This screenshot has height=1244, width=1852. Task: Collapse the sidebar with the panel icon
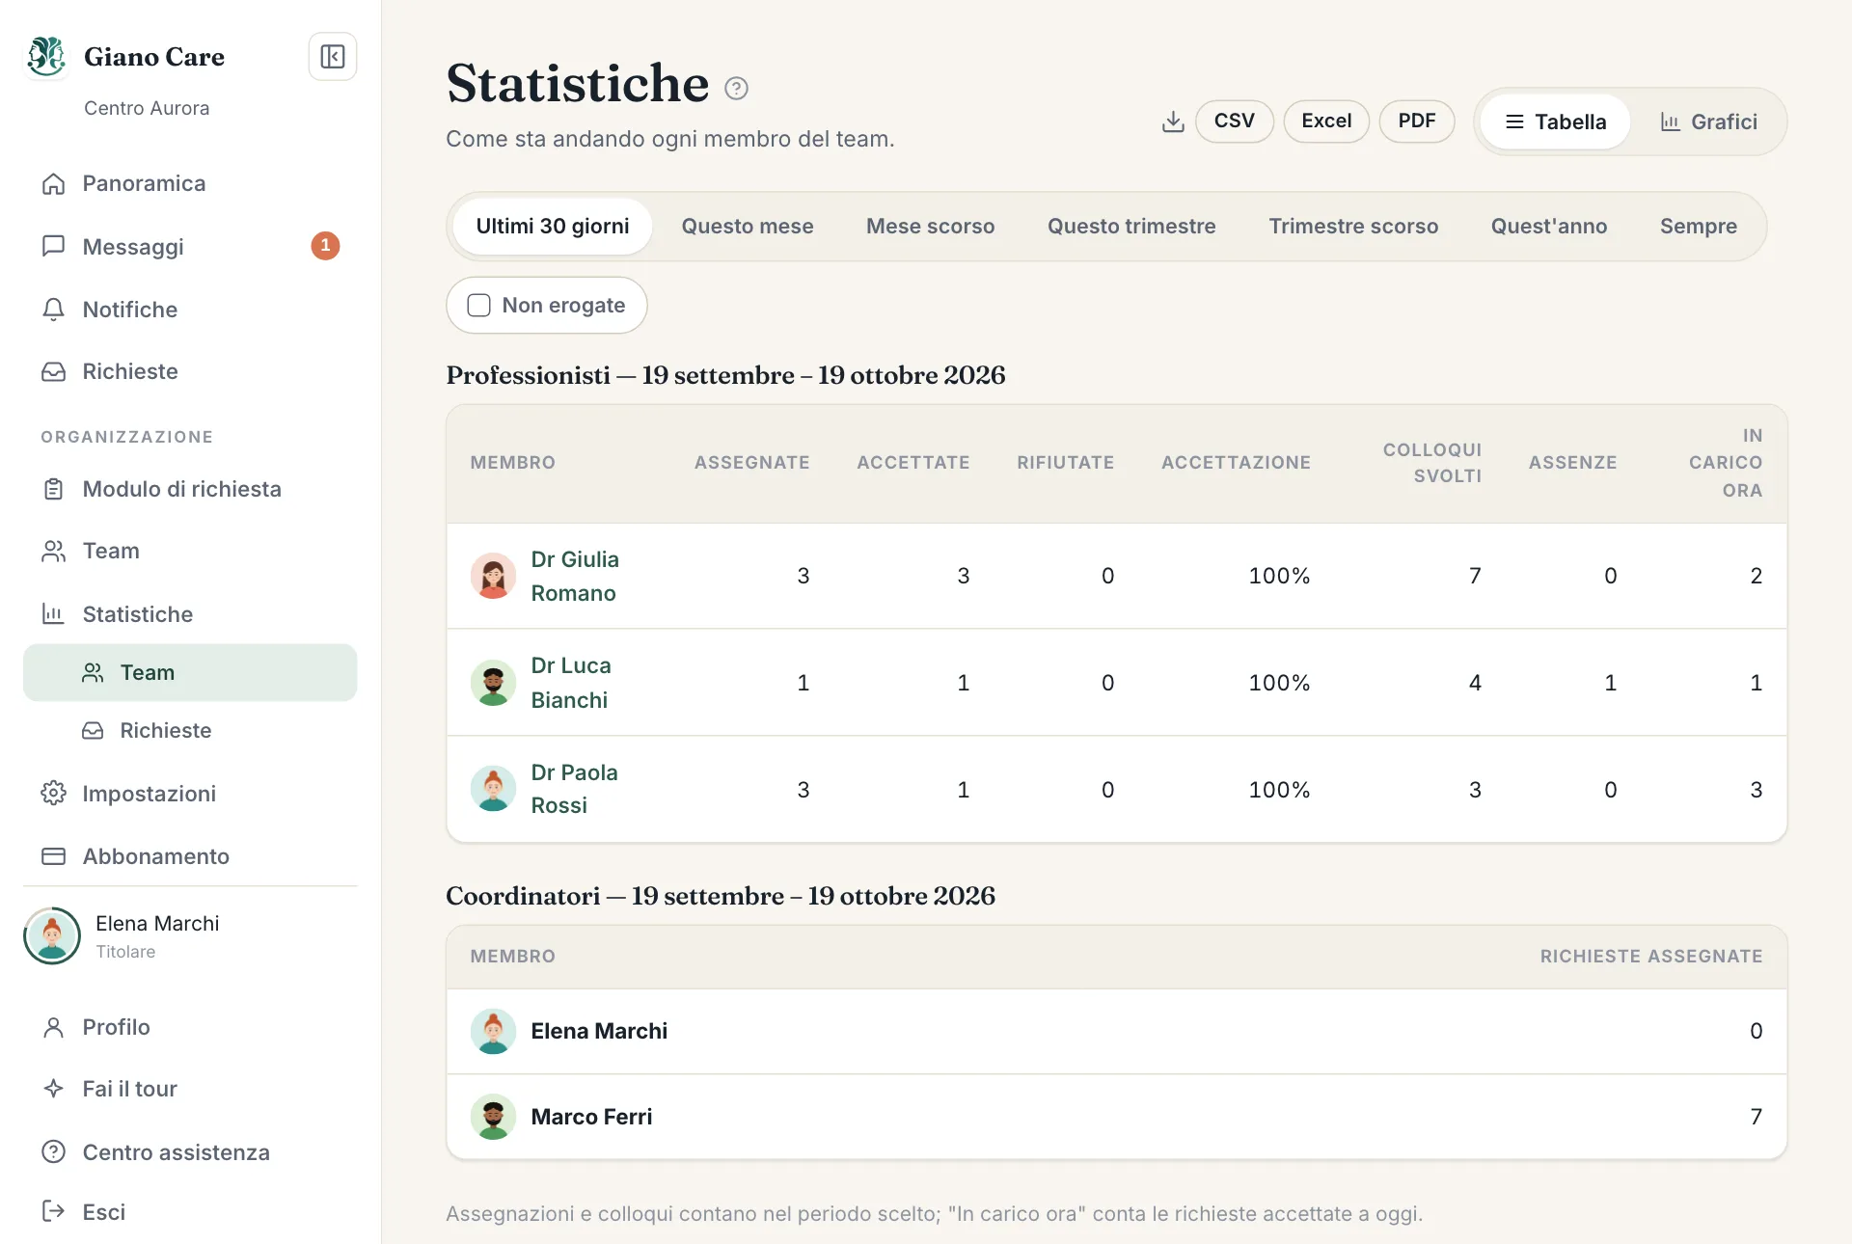click(x=333, y=57)
